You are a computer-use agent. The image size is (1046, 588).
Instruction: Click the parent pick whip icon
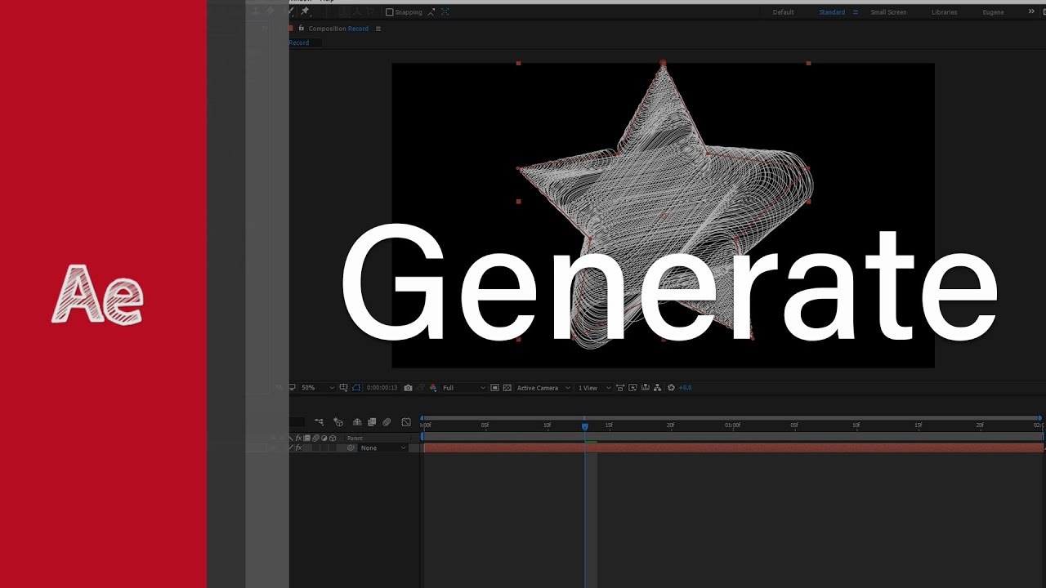pyautogui.click(x=351, y=448)
